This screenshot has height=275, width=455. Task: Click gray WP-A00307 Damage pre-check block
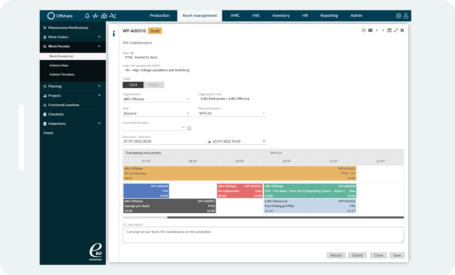pos(169,206)
